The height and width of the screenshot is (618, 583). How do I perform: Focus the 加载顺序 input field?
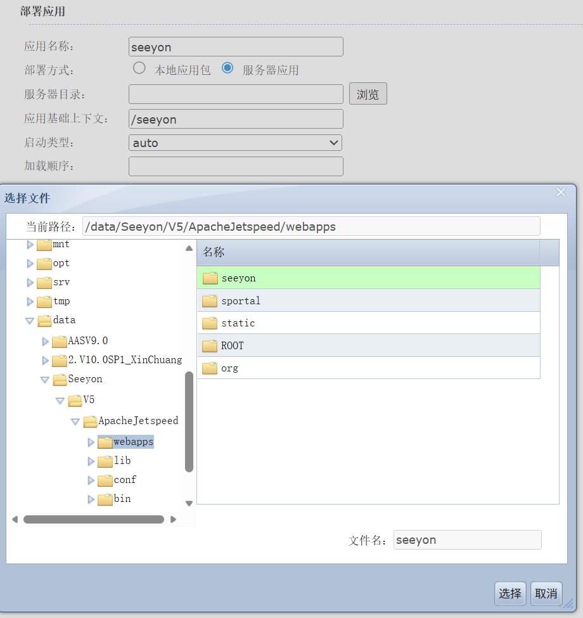(236, 166)
